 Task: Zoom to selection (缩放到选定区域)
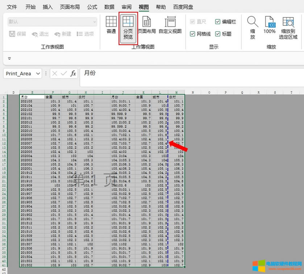(x=288, y=28)
